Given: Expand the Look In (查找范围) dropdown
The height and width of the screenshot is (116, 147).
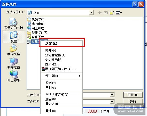Looking at the screenshot, I should click(91, 13).
